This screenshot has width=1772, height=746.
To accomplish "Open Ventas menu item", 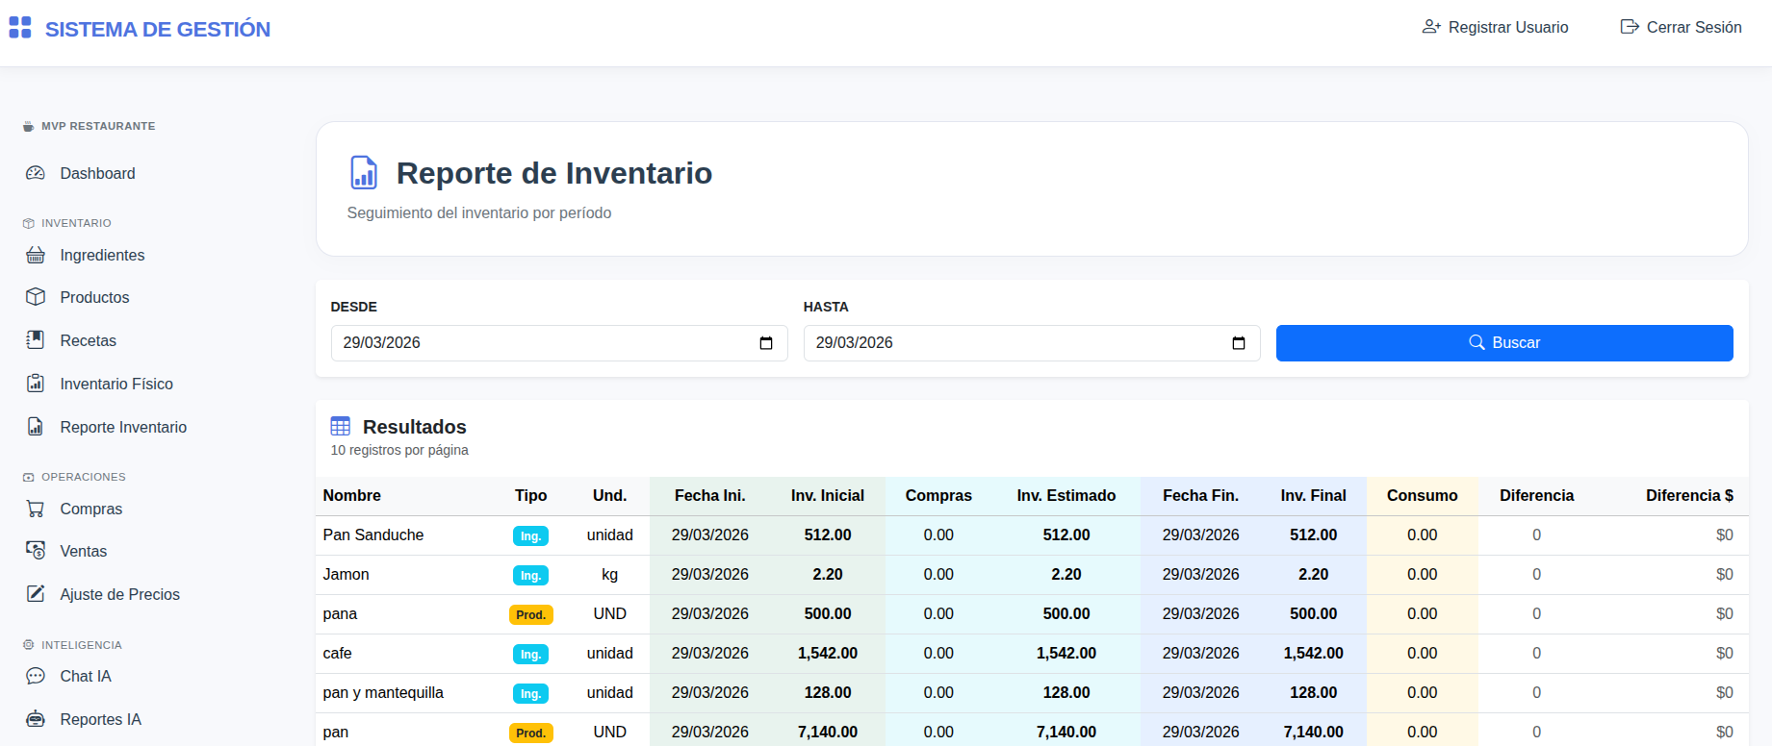I will point(84,551).
